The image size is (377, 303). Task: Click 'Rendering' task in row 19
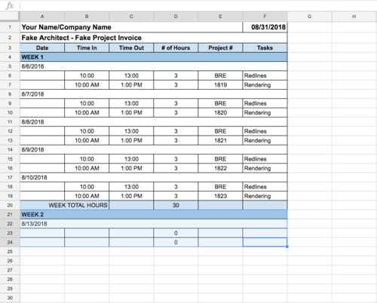tap(265, 196)
